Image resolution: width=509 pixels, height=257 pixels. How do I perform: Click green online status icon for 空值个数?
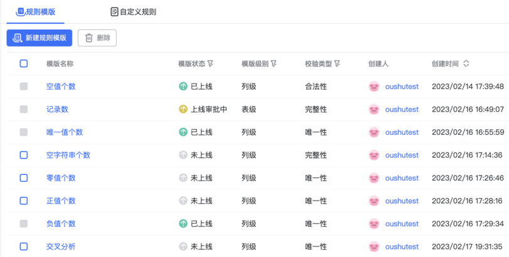pyautogui.click(x=183, y=87)
